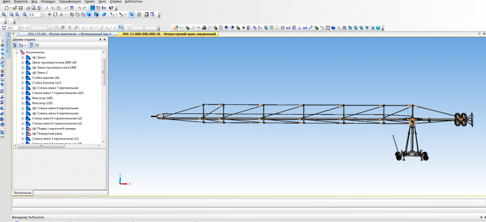Viewport: 486px width, 222px height.
Task: Click the wrench-screwdriver settings icon
Action: tap(373, 27)
